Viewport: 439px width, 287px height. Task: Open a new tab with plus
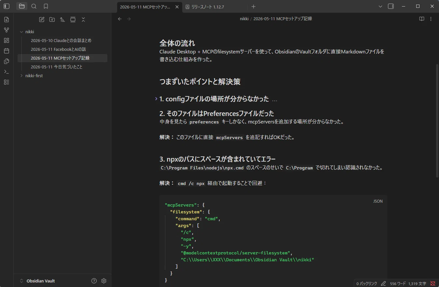pyautogui.click(x=254, y=7)
